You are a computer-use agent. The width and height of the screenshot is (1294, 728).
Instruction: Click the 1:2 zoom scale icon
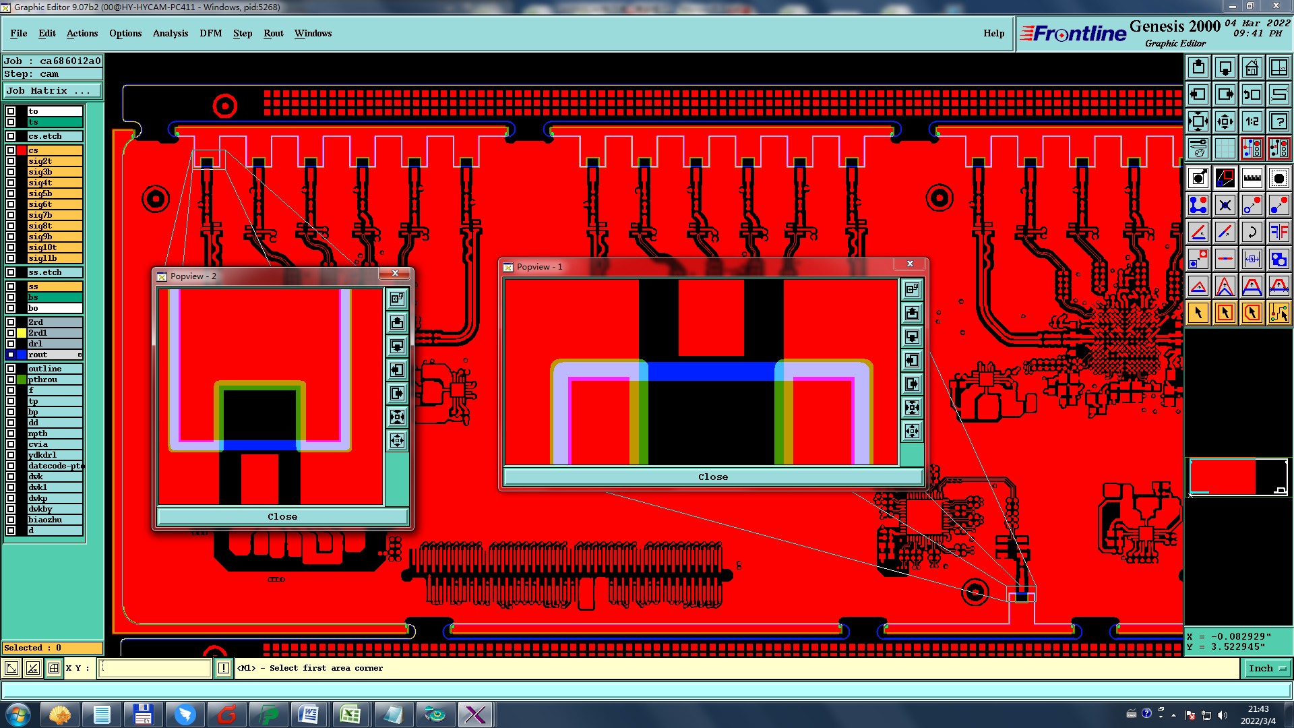(x=1252, y=121)
